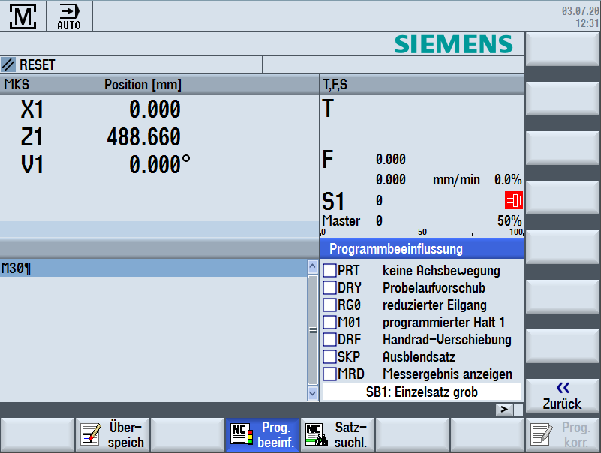Screen dimensions: 601x453
Task: Click the SIEMENS logo
Action: coord(453,44)
